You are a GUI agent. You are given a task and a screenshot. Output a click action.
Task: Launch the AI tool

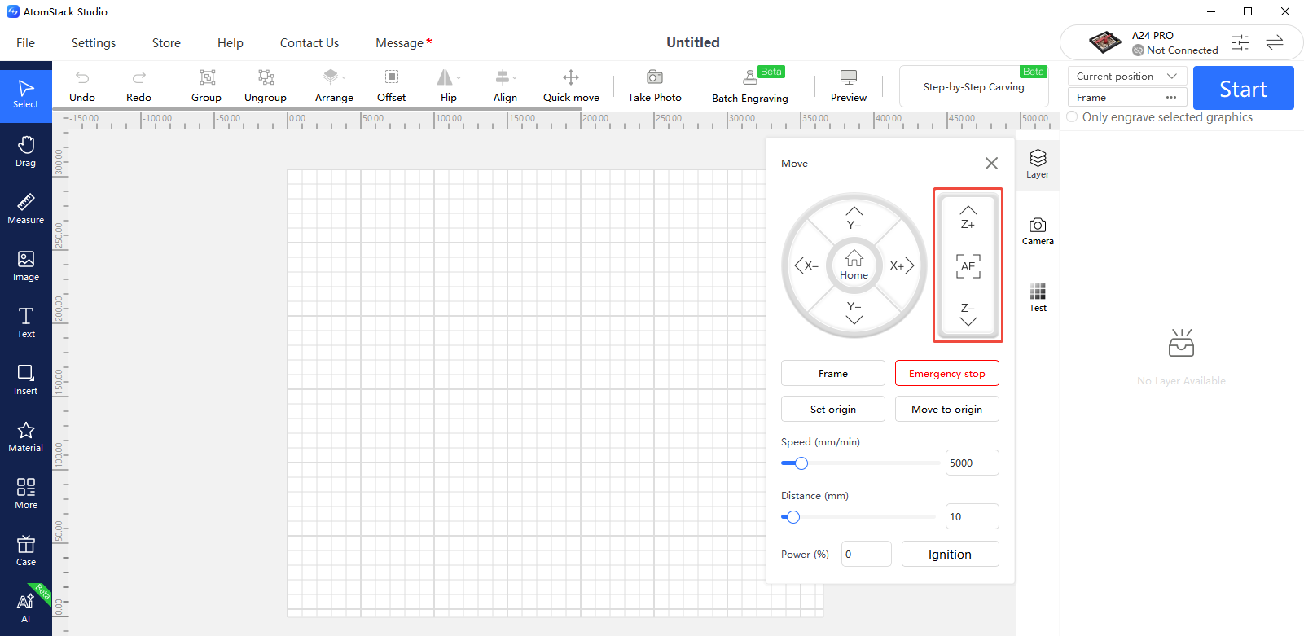tap(26, 607)
